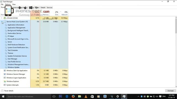Viewport: 177px width, 99px height.
Task: Open the Windows Start menu
Action: point(3,97)
